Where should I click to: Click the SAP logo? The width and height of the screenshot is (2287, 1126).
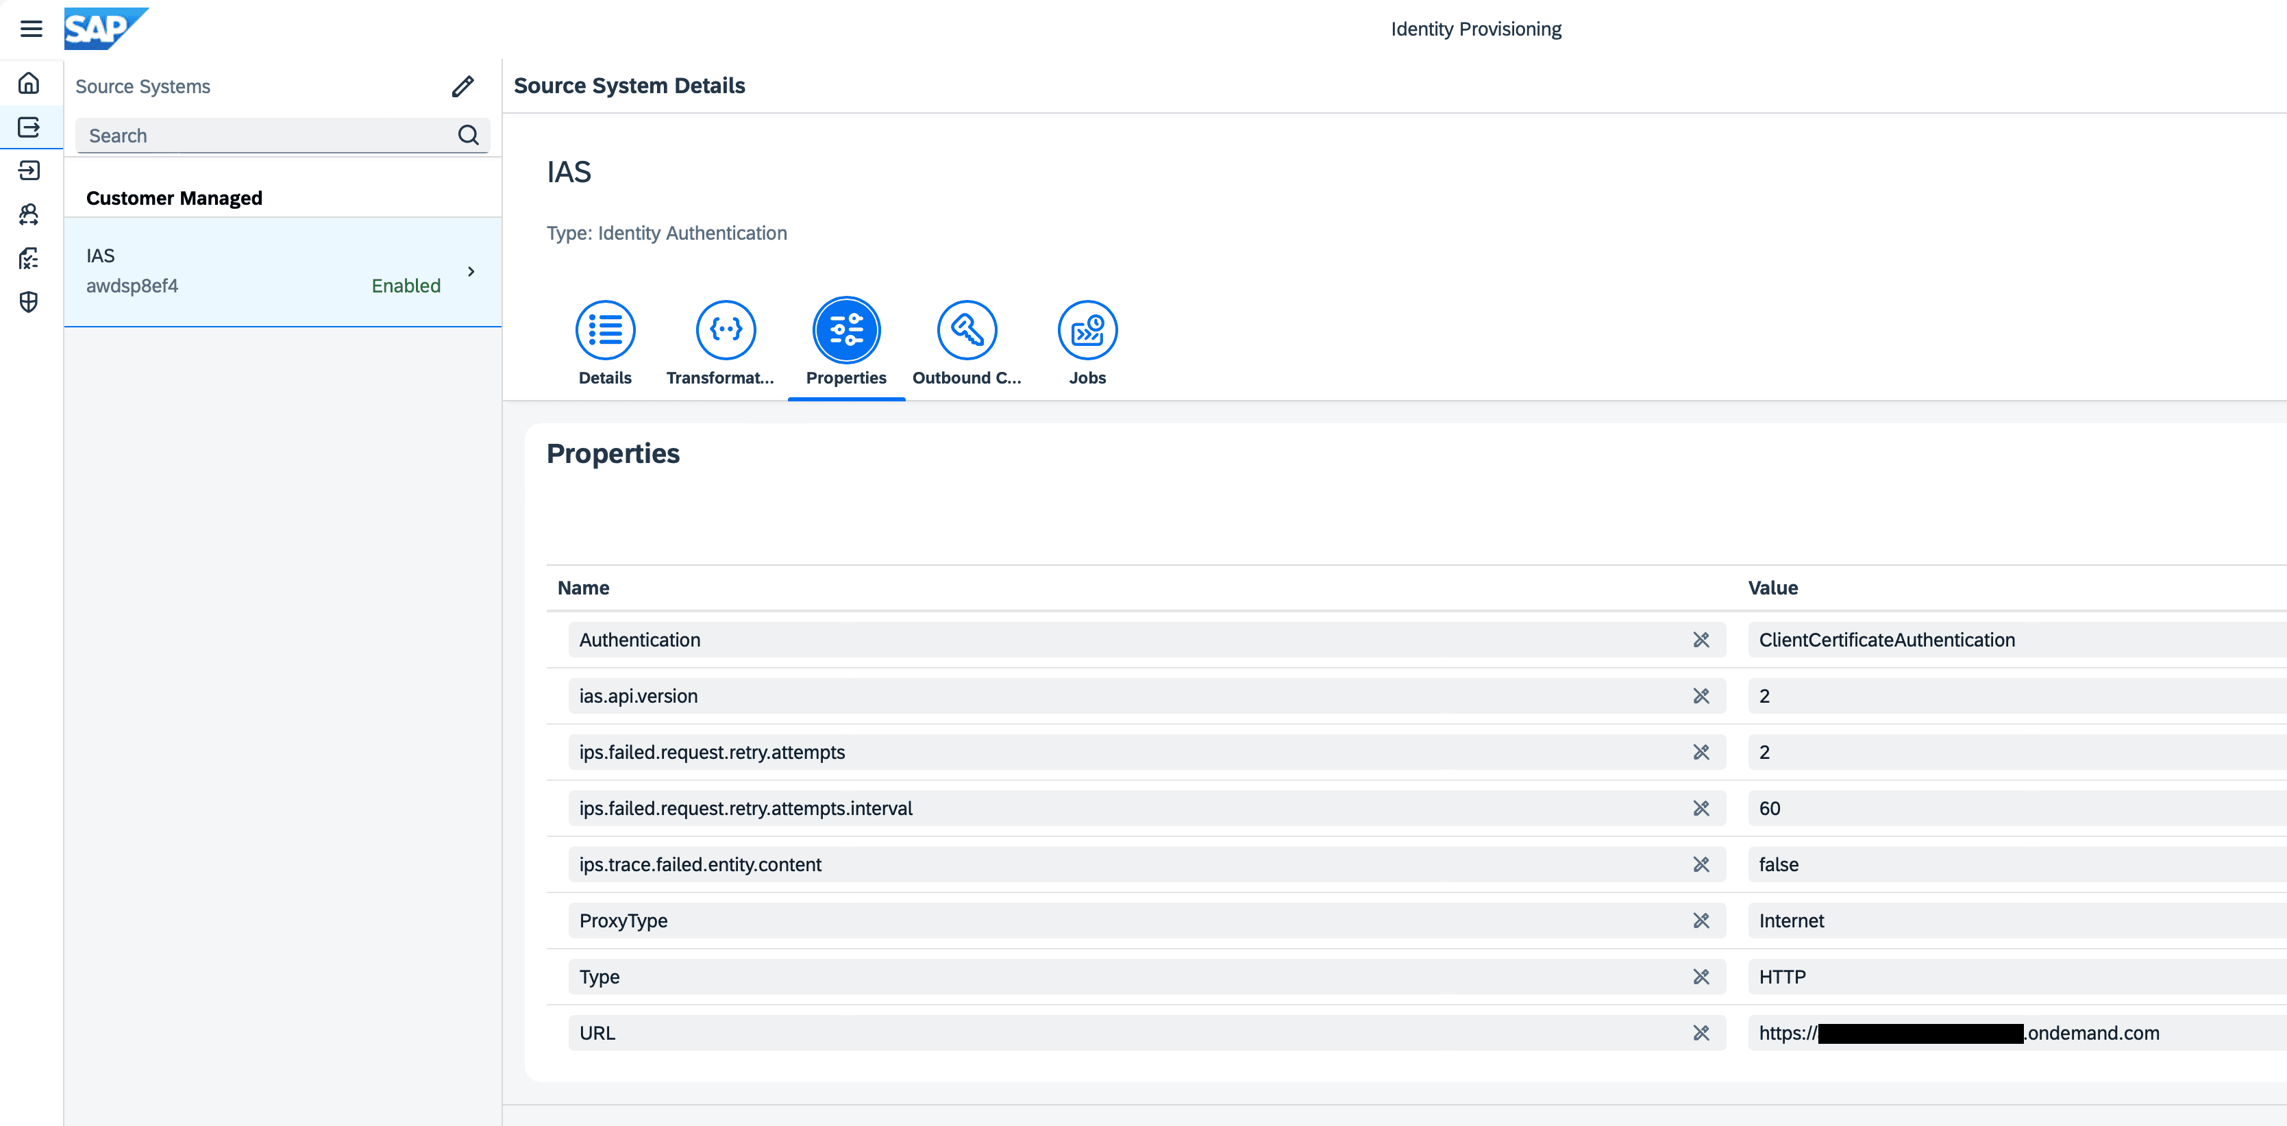tap(105, 27)
